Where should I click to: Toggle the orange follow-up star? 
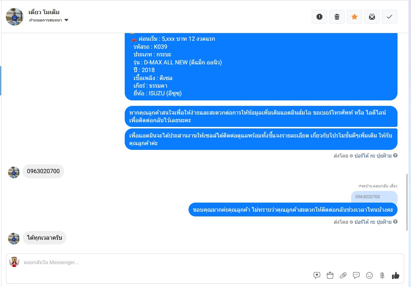click(x=354, y=17)
